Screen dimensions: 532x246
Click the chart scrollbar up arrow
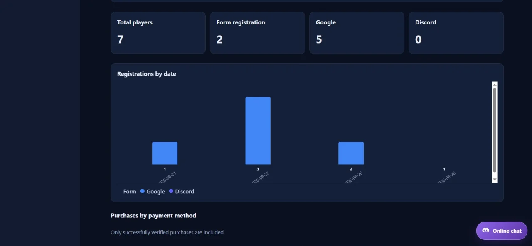point(495,84)
